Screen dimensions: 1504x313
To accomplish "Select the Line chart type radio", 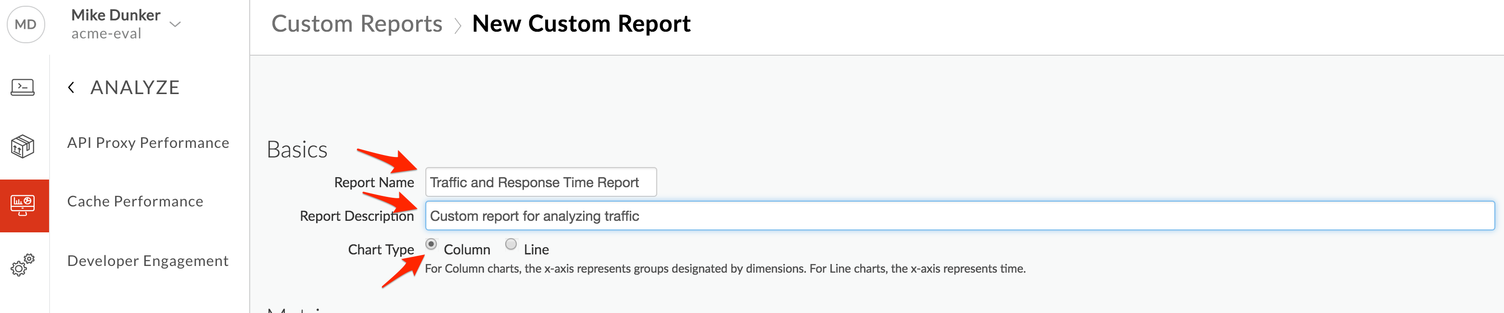I will coord(511,244).
